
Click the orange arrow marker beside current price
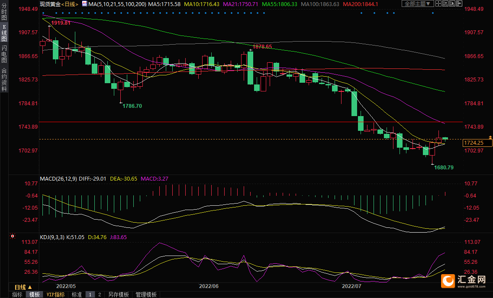click(x=490, y=137)
